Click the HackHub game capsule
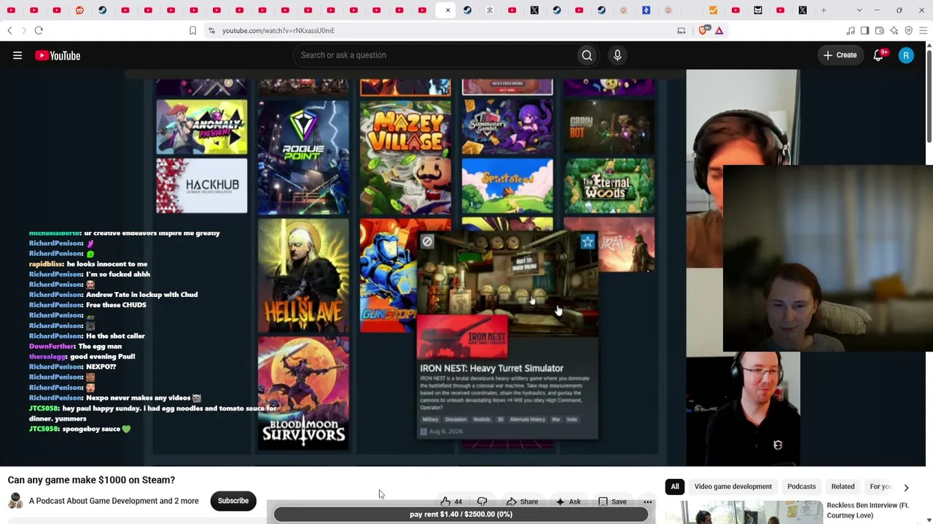933x524 pixels. coord(202,186)
